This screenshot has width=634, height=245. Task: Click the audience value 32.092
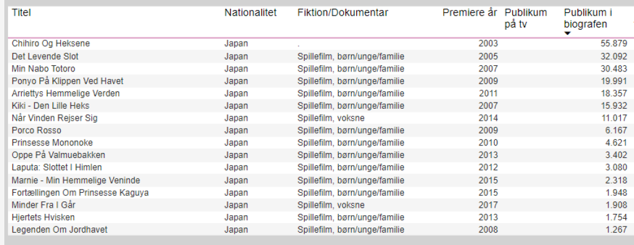tap(613, 56)
